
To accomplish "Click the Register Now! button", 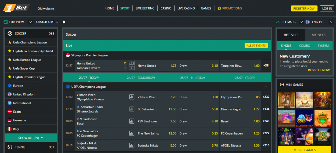I will click(x=304, y=8).
